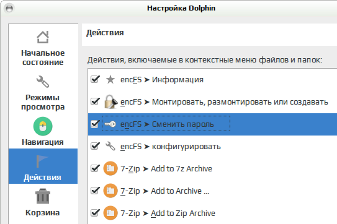Click the orange archive icon for Add to 7z Archive
337x224 pixels.
click(110, 168)
